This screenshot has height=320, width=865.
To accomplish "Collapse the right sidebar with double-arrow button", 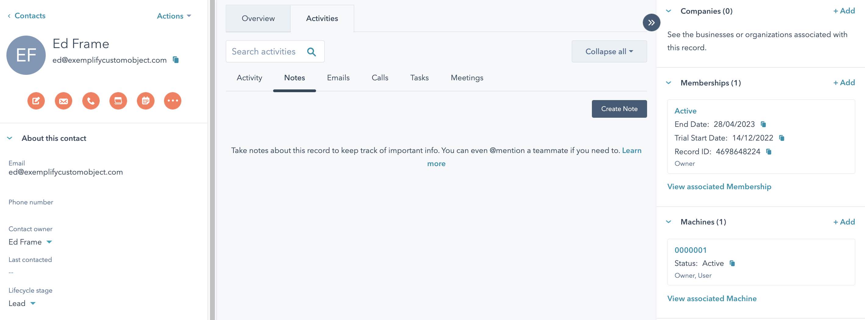I will [651, 23].
